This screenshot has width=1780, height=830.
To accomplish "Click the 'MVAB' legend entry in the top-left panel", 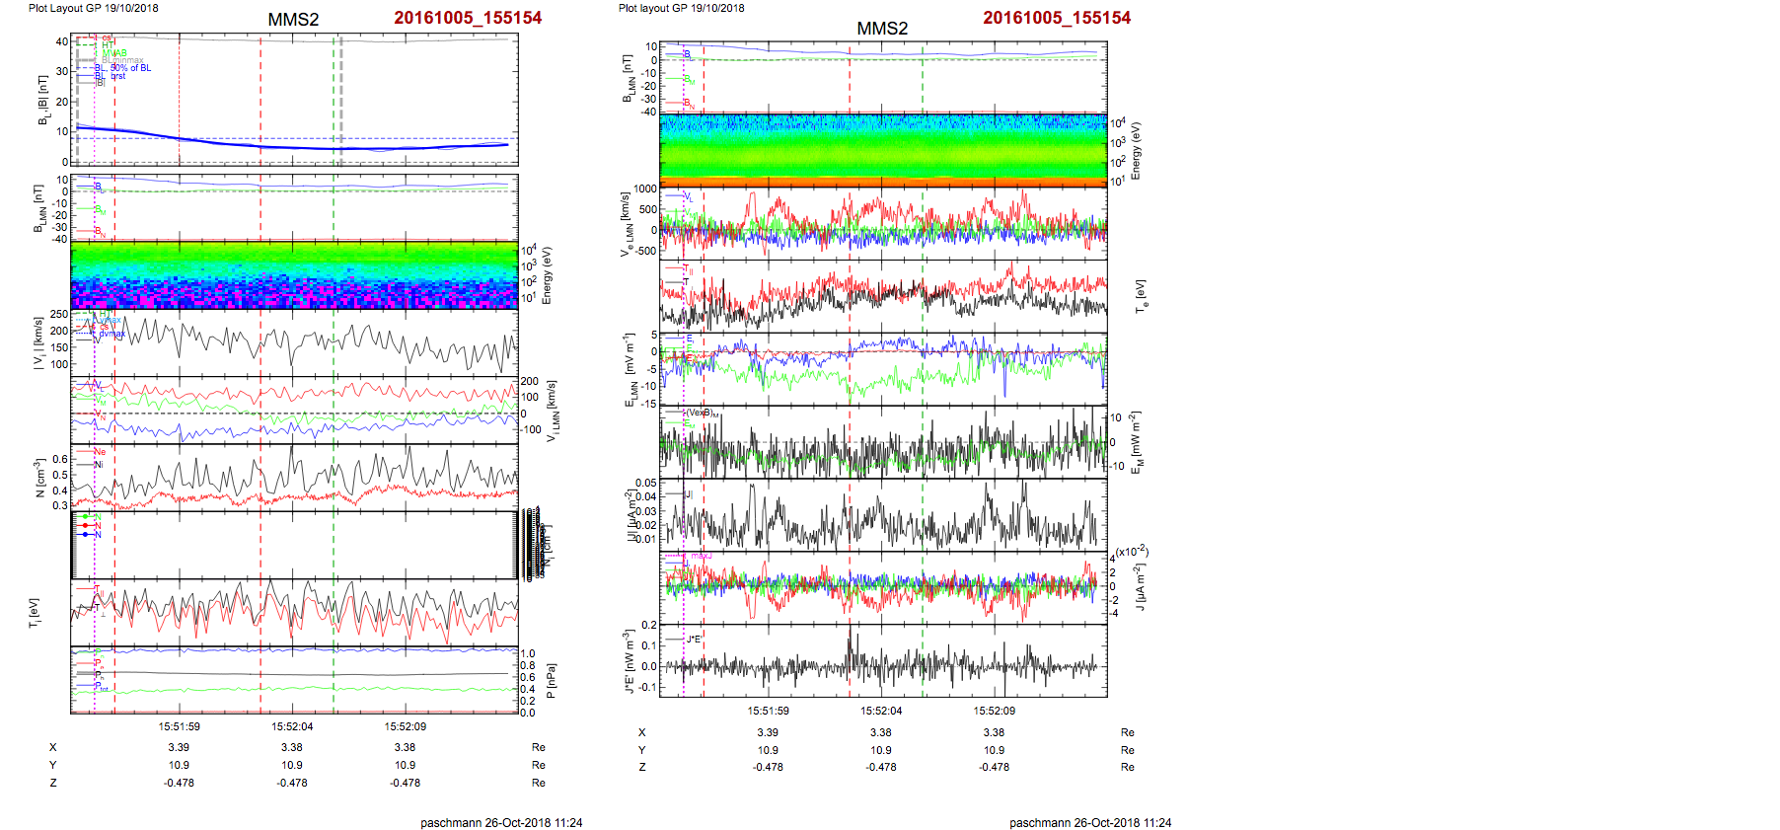I will [113, 53].
